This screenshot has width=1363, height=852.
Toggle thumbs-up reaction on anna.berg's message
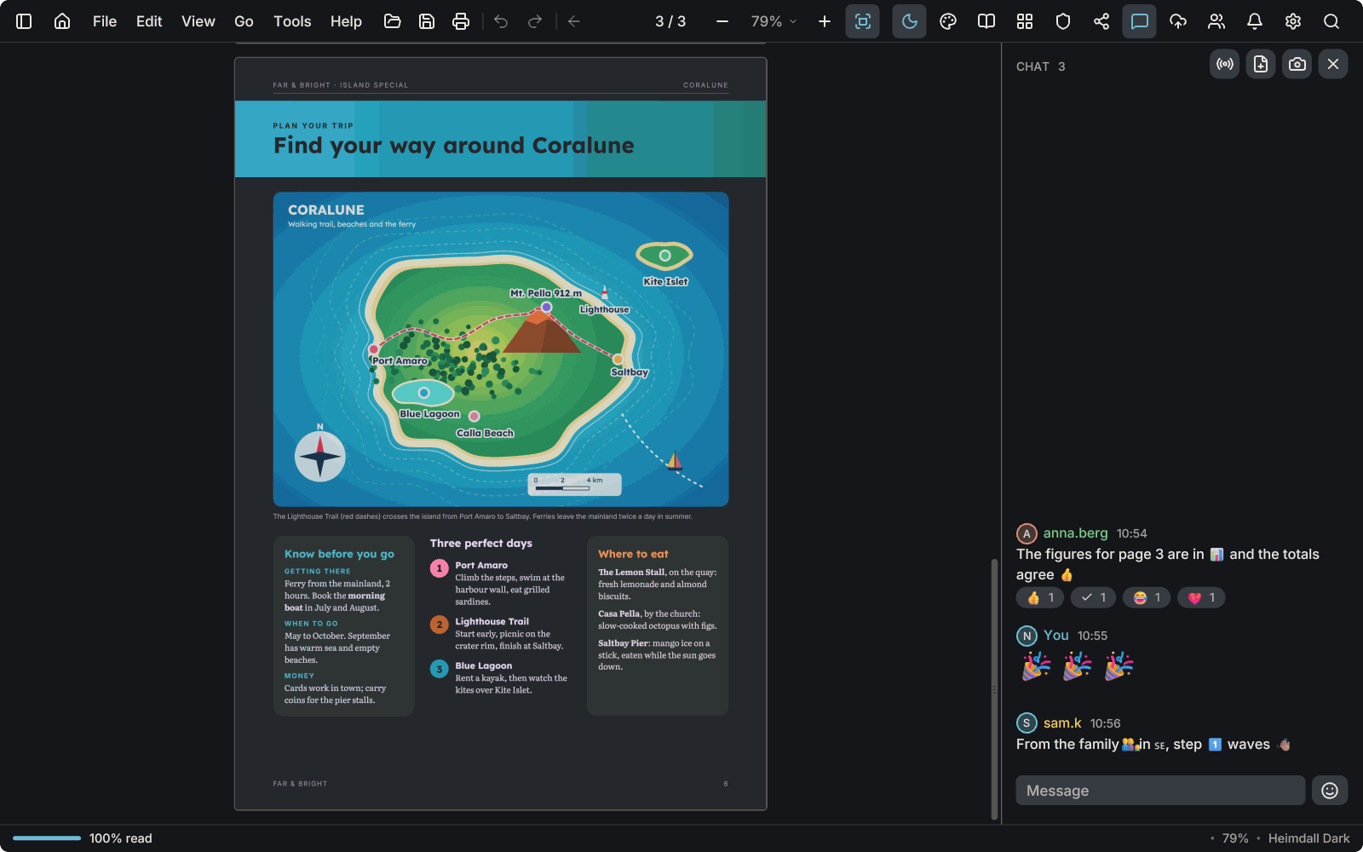(x=1040, y=598)
